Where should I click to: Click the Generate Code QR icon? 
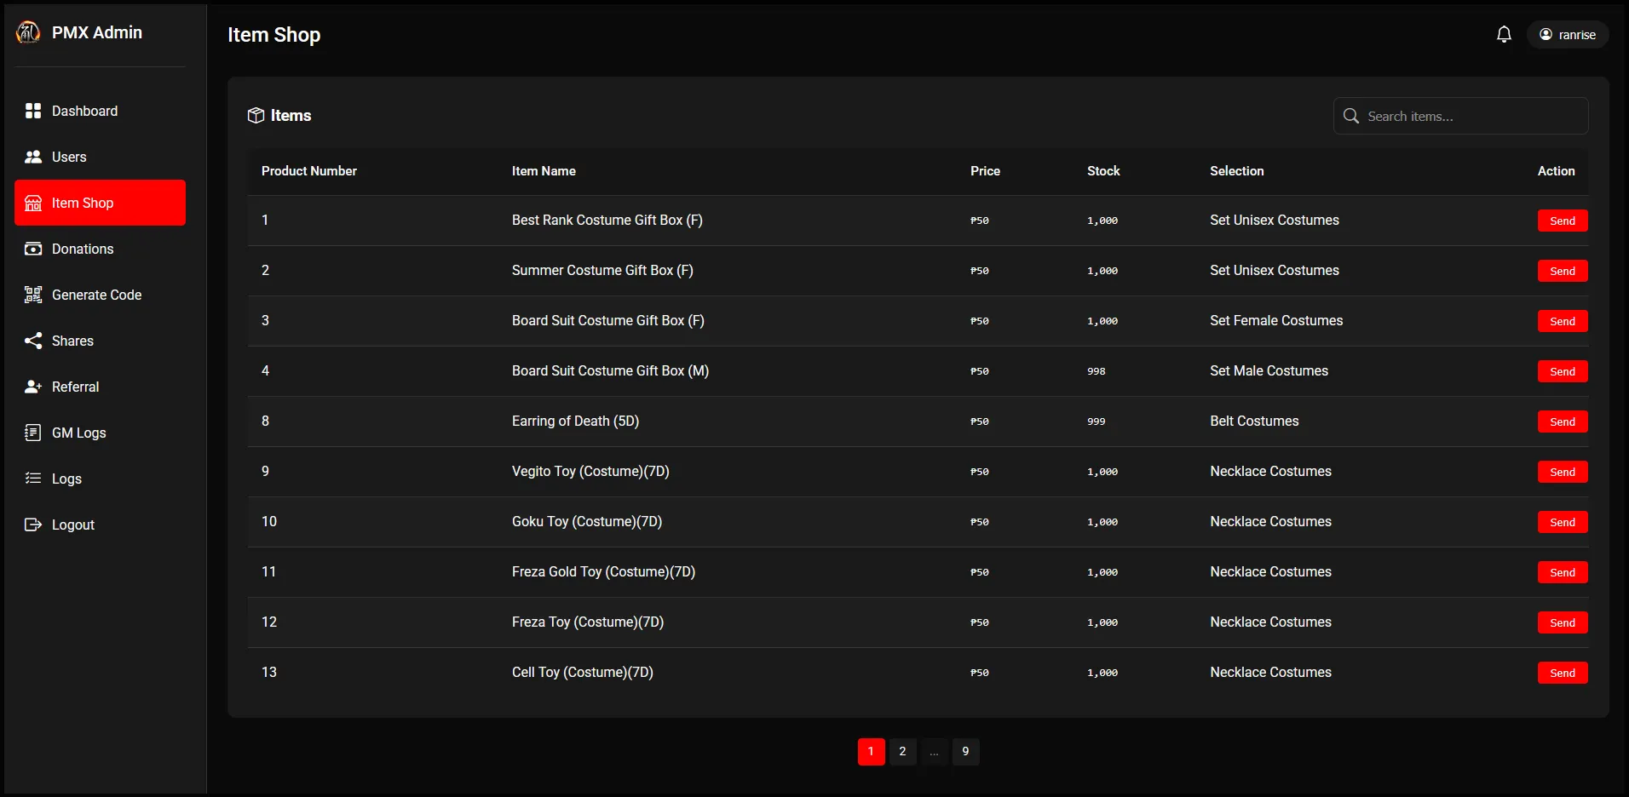click(x=33, y=295)
